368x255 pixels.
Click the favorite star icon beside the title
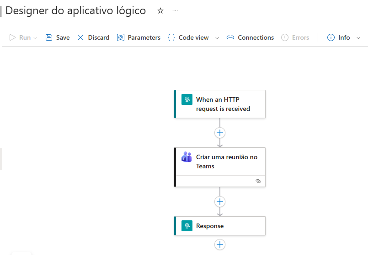pos(160,11)
